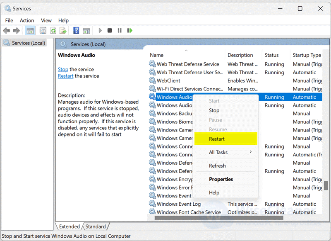Image resolution: width=331 pixels, height=241 pixels.
Task: Click the Refresh toolbar icon
Action: click(53, 31)
